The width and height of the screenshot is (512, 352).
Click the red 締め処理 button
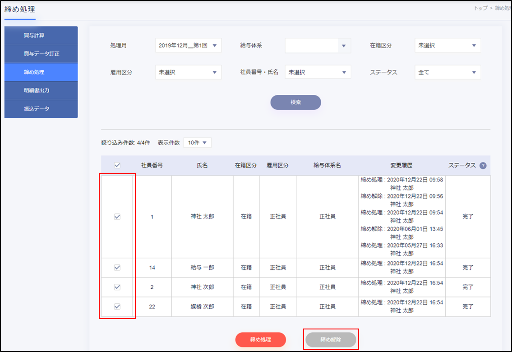(260, 339)
